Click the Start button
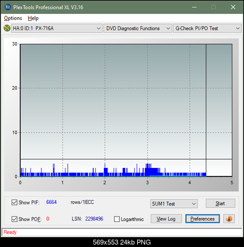244x247 pixels. point(220,203)
